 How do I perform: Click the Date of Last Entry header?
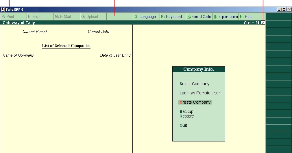point(115,55)
